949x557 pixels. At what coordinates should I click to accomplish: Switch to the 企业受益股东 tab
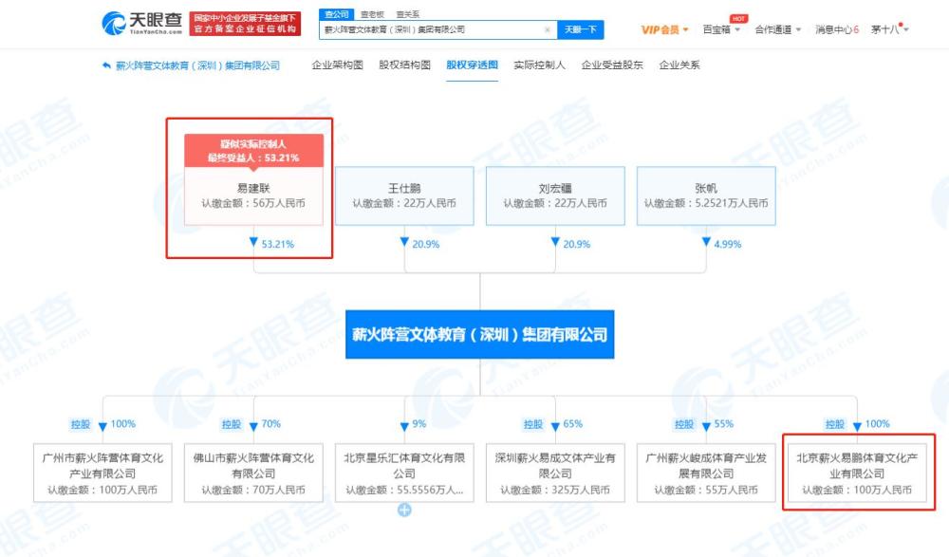pos(612,65)
